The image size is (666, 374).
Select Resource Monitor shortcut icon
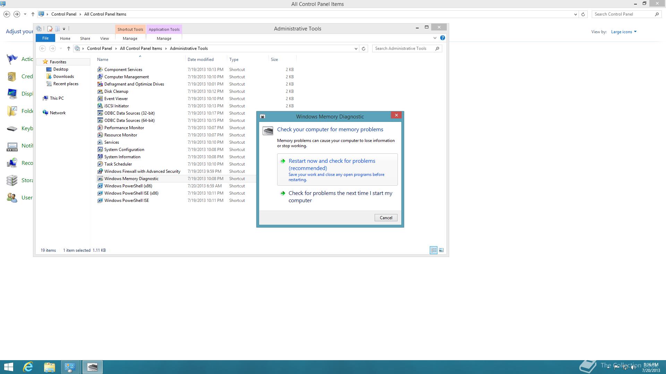point(100,135)
